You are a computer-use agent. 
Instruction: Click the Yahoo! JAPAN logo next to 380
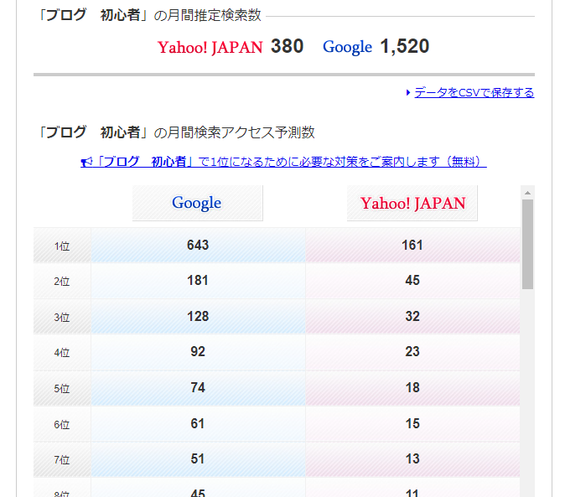210,47
